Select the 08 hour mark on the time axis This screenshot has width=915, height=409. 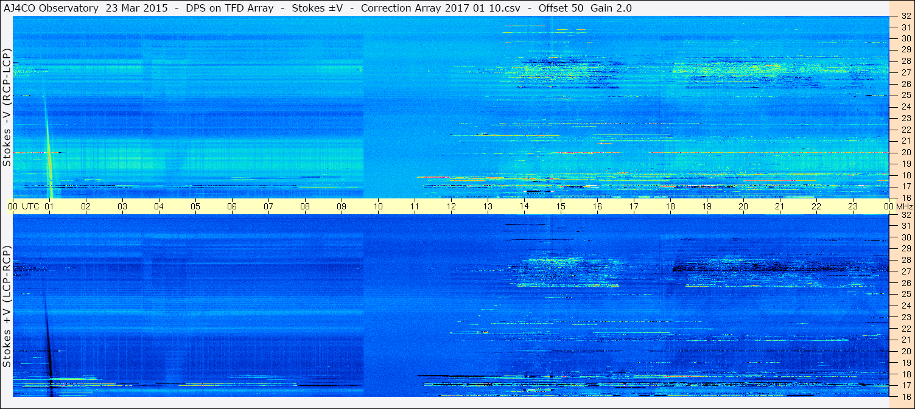305,206
